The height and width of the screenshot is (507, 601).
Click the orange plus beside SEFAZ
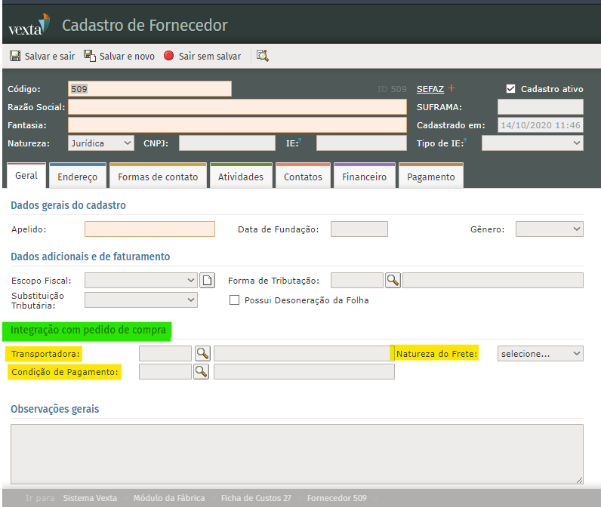[x=452, y=88]
